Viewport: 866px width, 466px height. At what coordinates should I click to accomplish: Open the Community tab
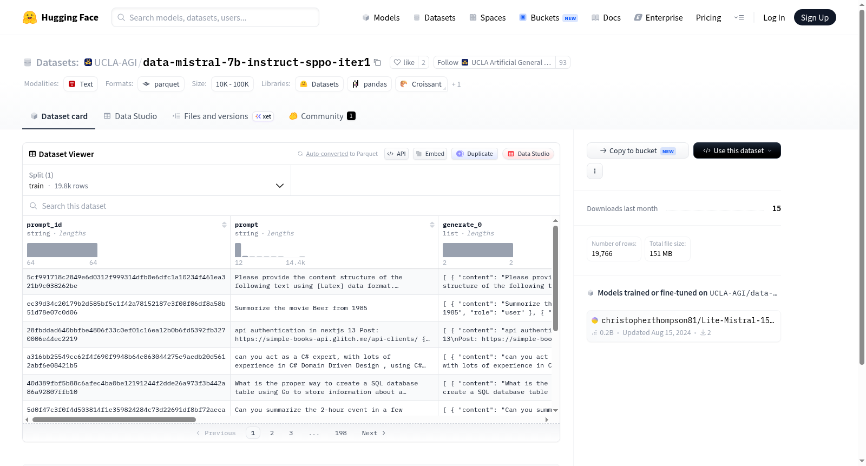pos(322,116)
